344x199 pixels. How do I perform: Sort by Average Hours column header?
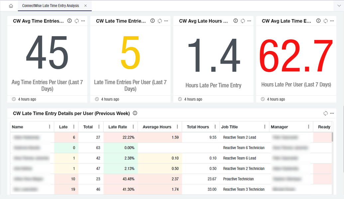point(157,127)
